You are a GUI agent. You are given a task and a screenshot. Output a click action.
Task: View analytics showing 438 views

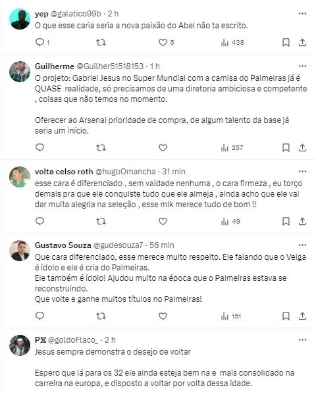pos(232,42)
